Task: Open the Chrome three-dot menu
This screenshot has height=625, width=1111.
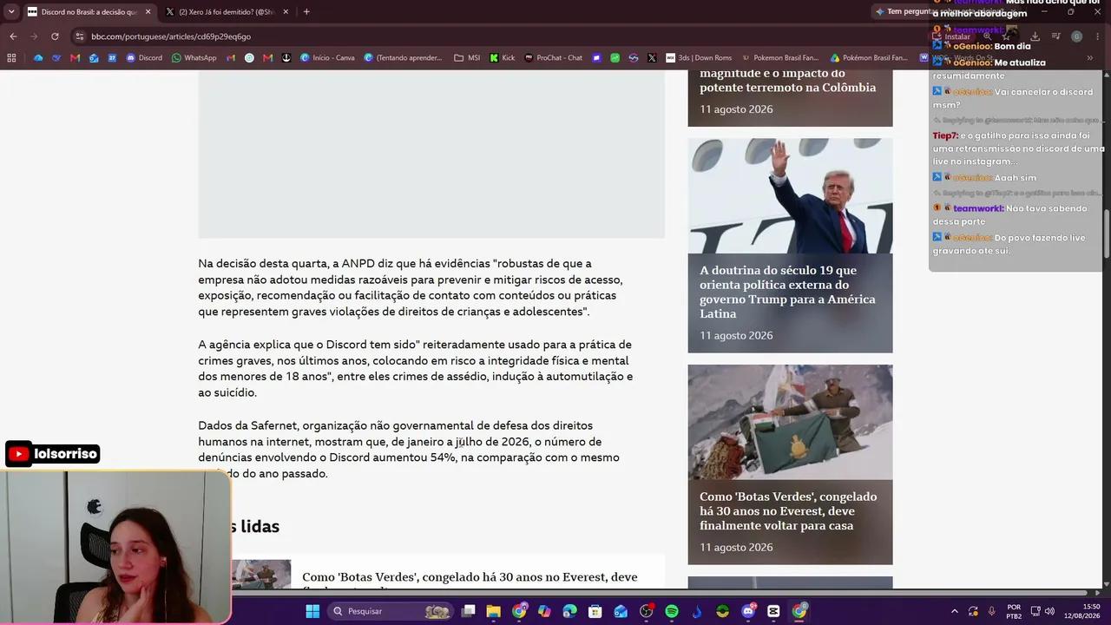Action: tap(1096, 36)
